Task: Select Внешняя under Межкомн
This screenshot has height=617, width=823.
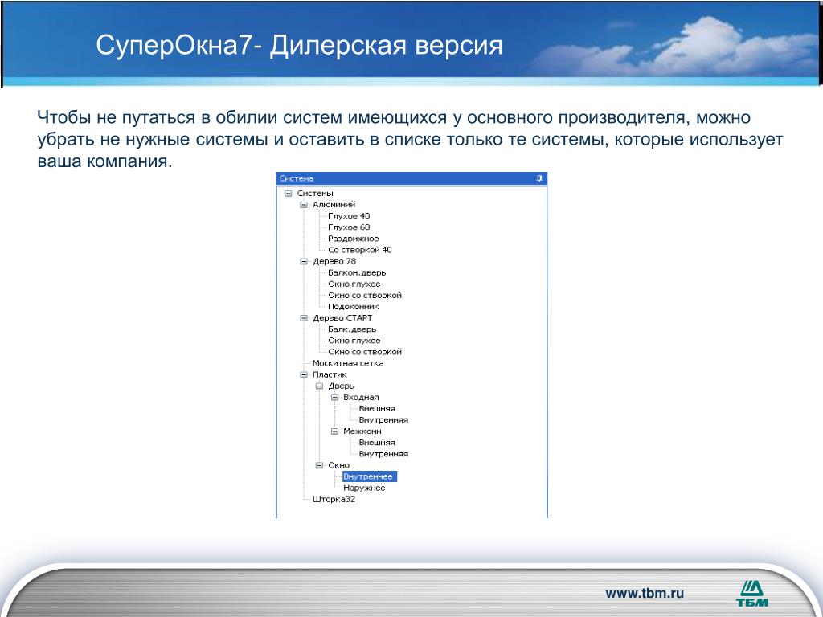Action: (x=377, y=443)
